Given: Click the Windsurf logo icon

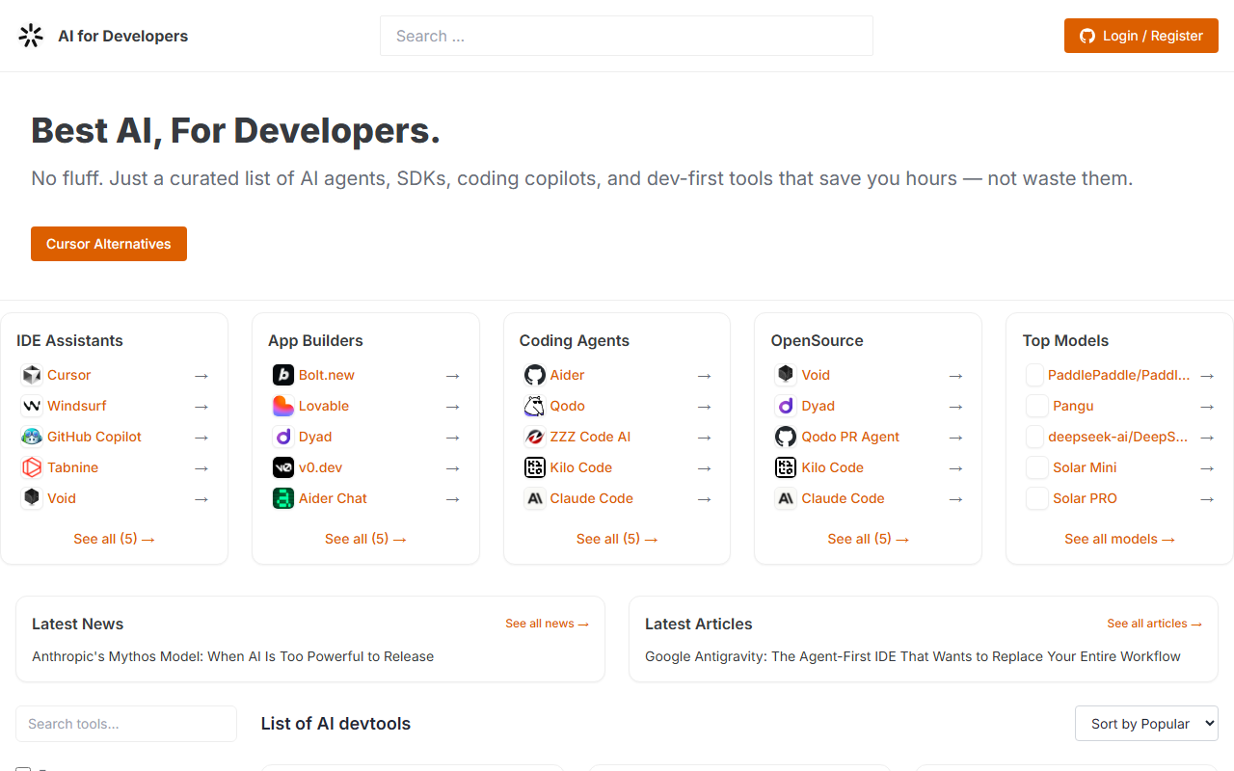Looking at the screenshot, I should [x=32, y=406].
